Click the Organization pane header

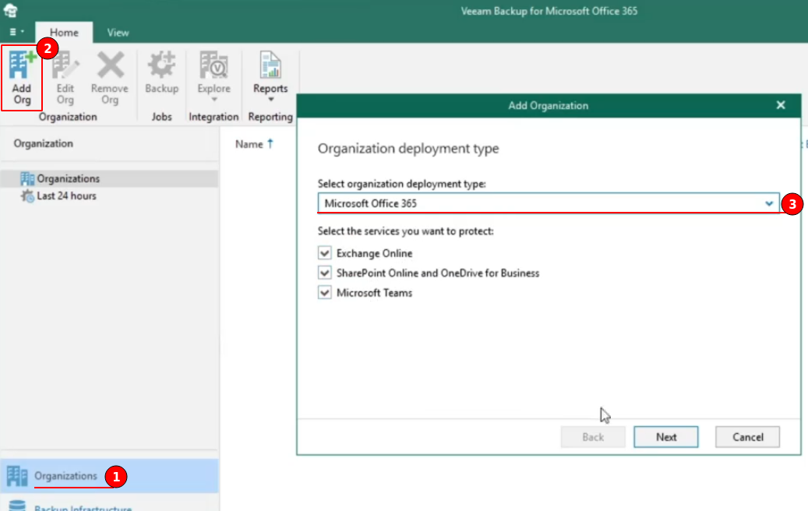(44, 143)
